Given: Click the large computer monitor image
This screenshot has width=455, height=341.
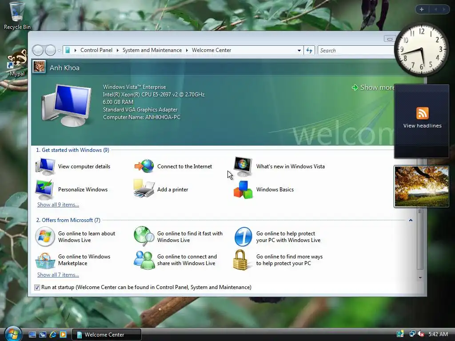Looking at the screenshot, I should click(x=67, y=105).
